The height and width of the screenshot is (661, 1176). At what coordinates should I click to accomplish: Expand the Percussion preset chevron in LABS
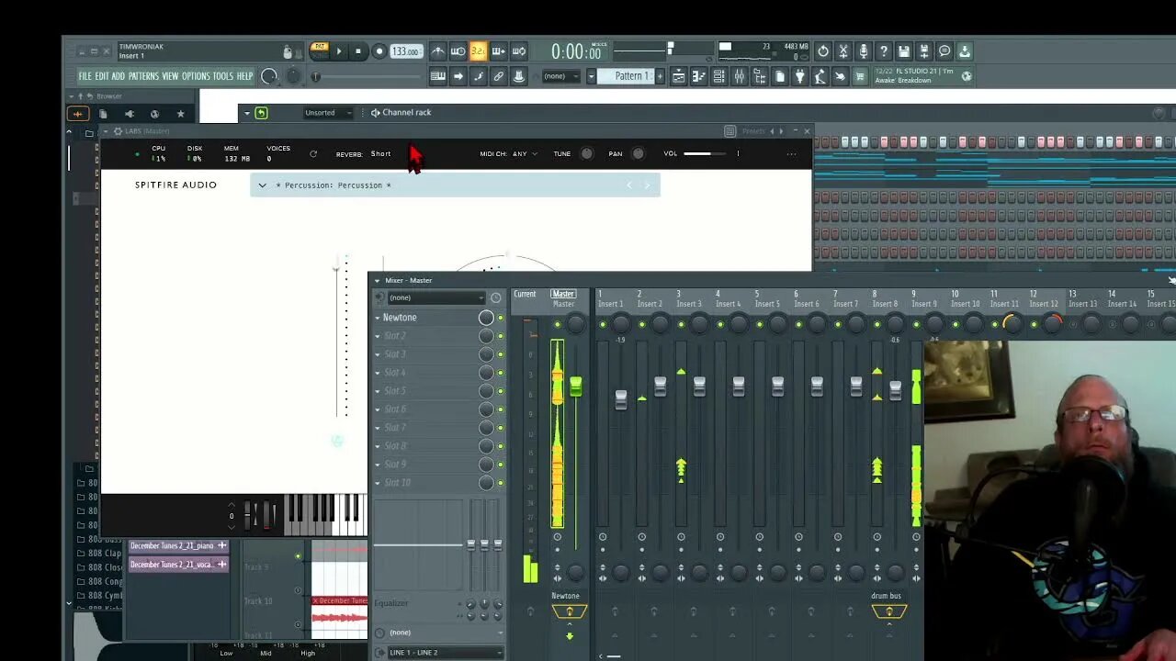pyautogui.click(x=263, y=185)
